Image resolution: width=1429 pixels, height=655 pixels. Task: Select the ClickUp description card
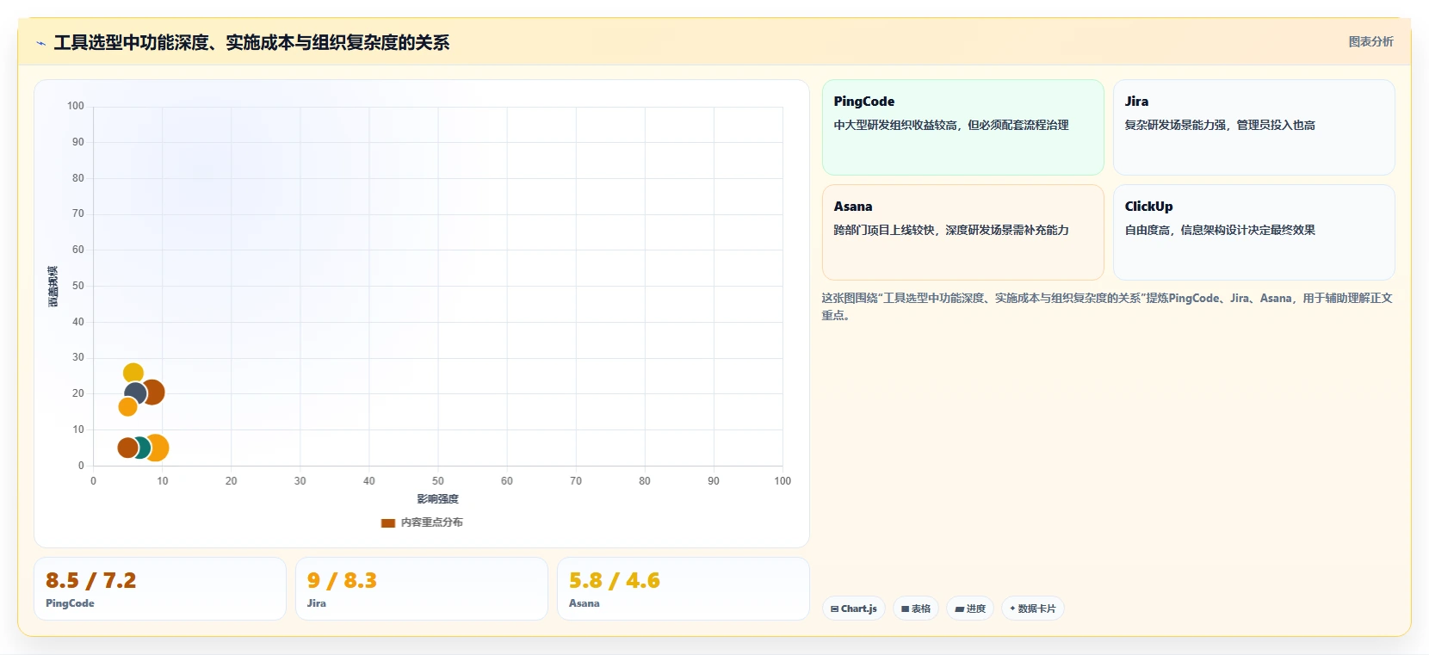1254,232
